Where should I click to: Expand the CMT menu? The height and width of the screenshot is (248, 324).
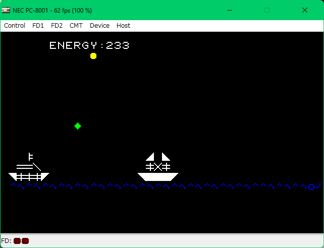pyautogui.click(x=76, y=26)
